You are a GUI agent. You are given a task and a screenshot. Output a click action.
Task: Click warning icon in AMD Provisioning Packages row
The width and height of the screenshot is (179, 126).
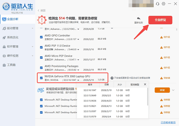(x=161, y=68)
